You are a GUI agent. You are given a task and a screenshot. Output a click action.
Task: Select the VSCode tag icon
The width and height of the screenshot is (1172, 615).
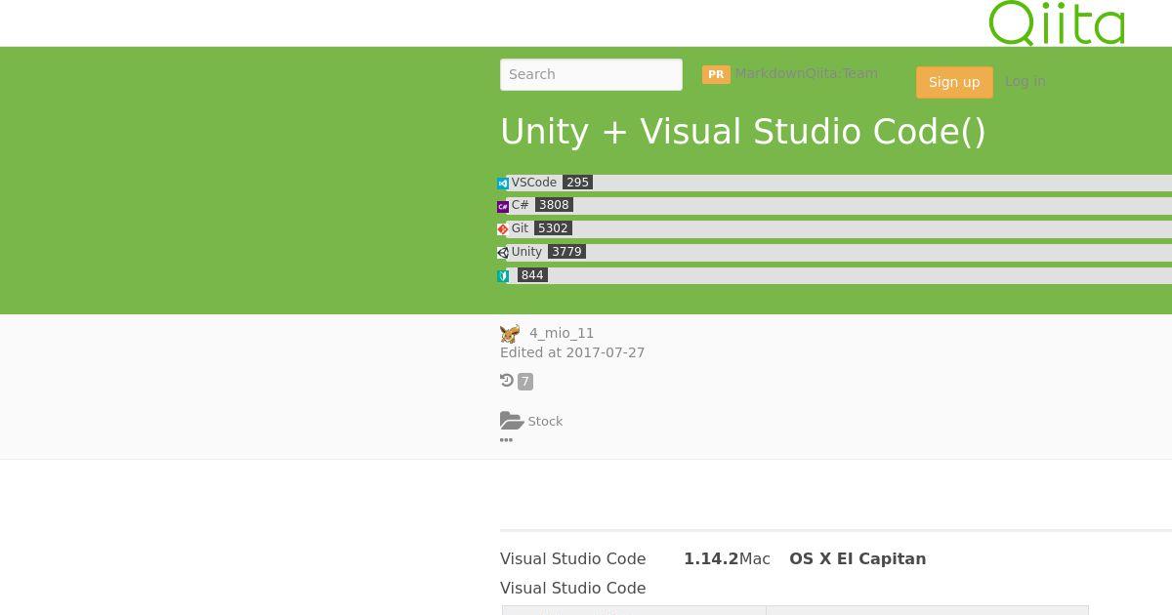503,184
